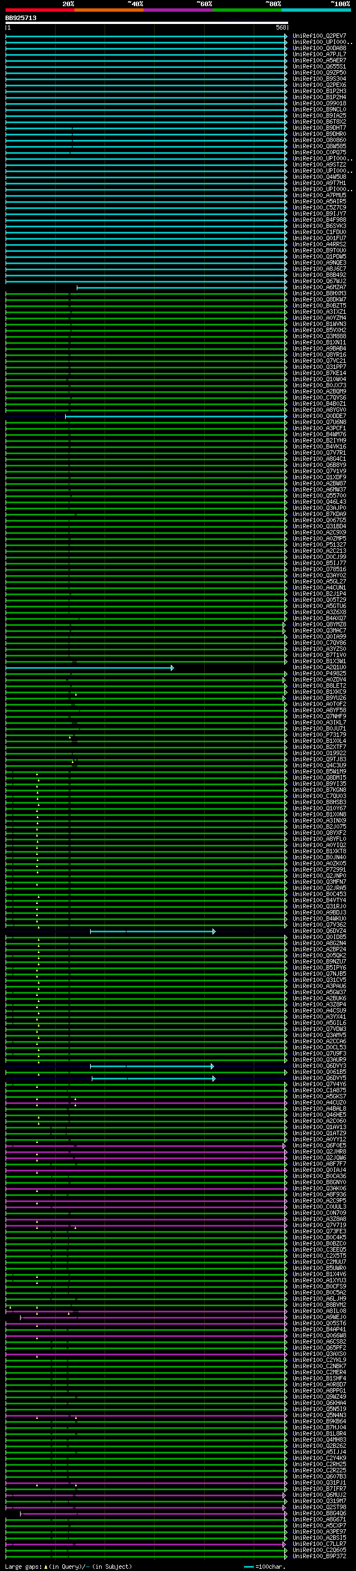Click hit label UniRef100_A7PMU5
Screen dimensions: 356x1571
click(x=319, y=195)
